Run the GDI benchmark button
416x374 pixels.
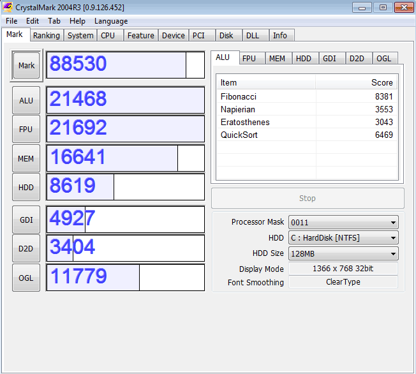[26, 220]
